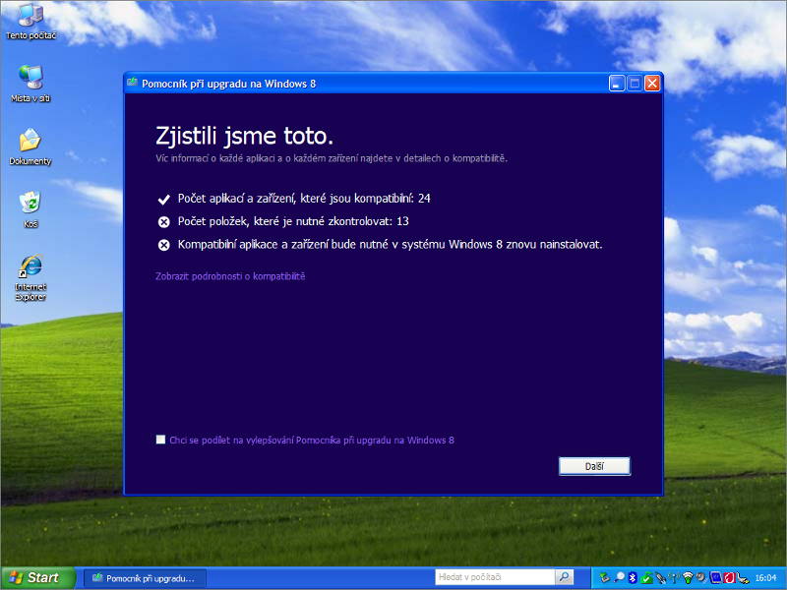Open the Start menu
Image resolution: width=787 pixels, height=590 pixels.
(x=38, y=578)
